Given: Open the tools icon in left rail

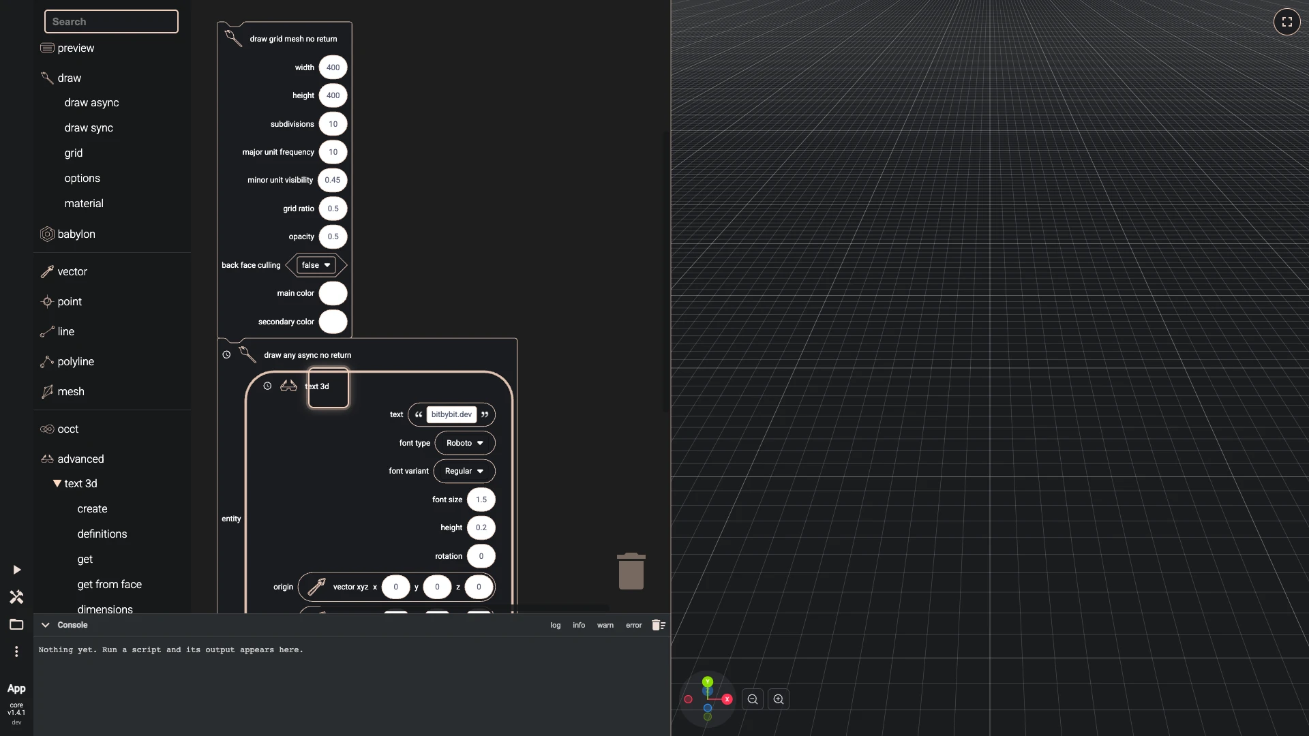Looking at the screenshot, I should click(16, 597).
